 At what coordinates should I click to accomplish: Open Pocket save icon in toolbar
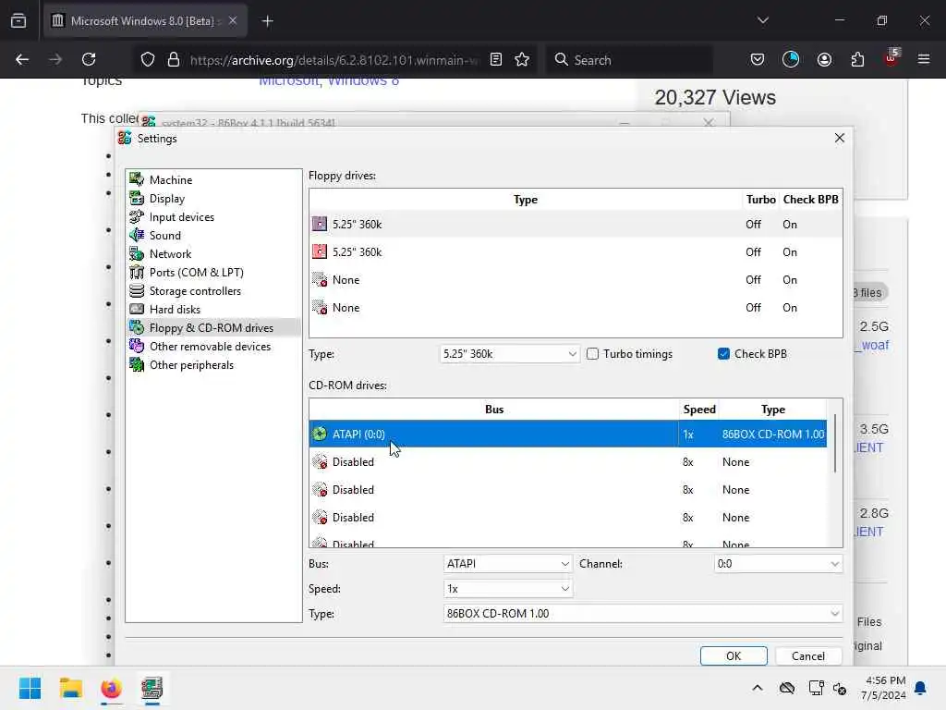[758, 59]
